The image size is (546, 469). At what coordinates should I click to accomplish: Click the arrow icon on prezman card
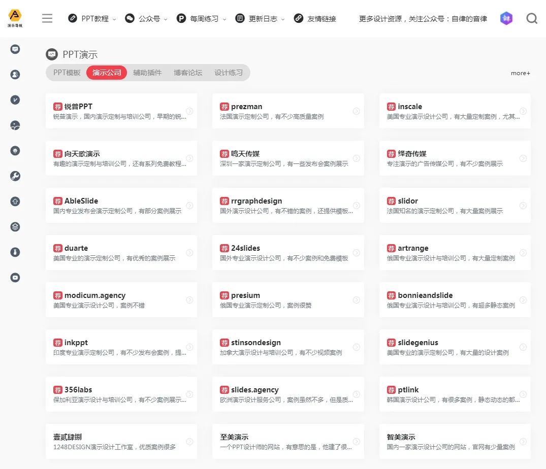point(356,111)
